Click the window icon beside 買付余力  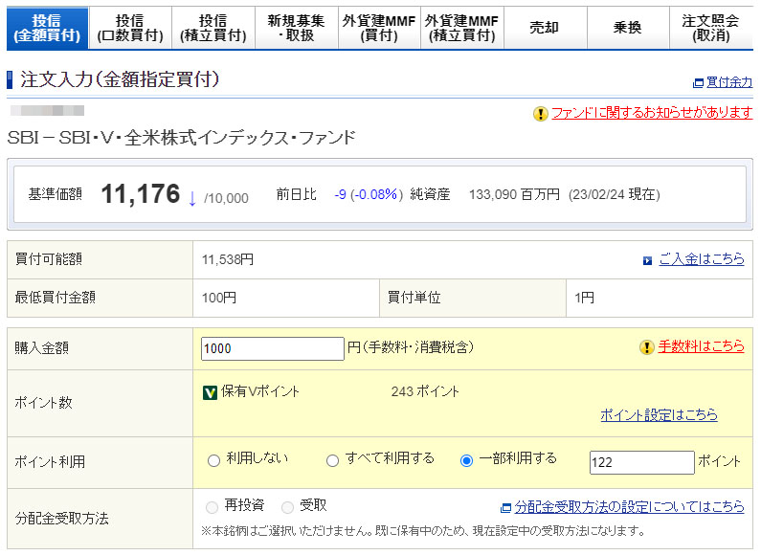(x=698, y=83)
